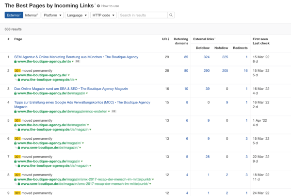Screen dimensions: 291x196
Task: Click referring domains value 80
Action: coord(186,70)
